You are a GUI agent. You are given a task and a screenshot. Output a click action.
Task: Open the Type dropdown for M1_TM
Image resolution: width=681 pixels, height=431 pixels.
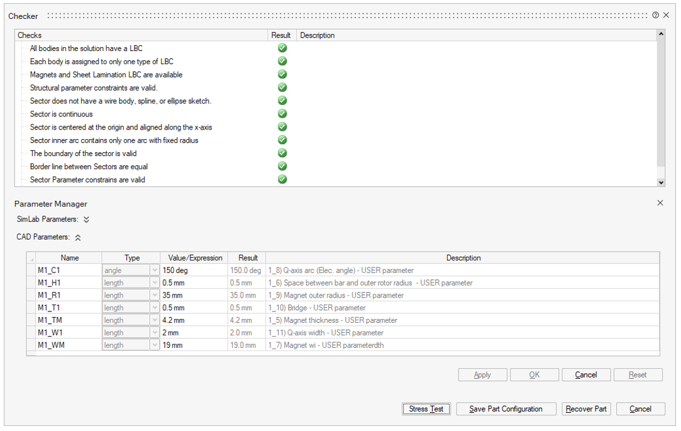(155, 320)
